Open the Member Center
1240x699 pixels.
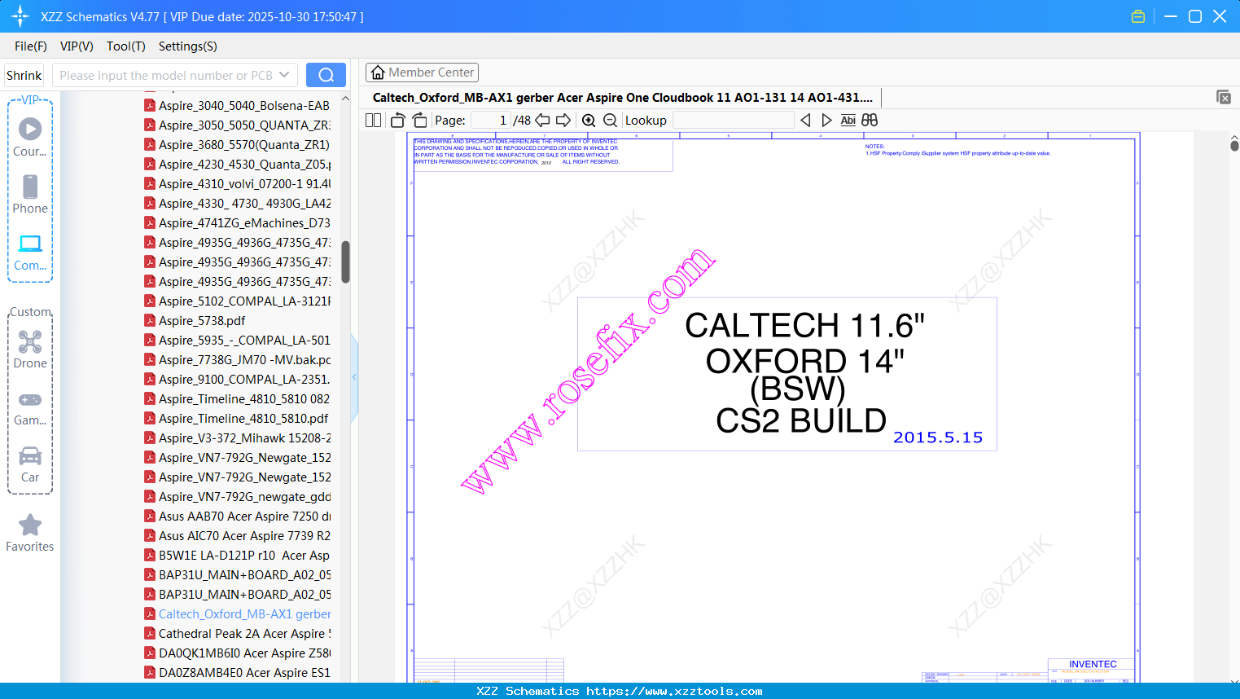click(x=422, y=73)
